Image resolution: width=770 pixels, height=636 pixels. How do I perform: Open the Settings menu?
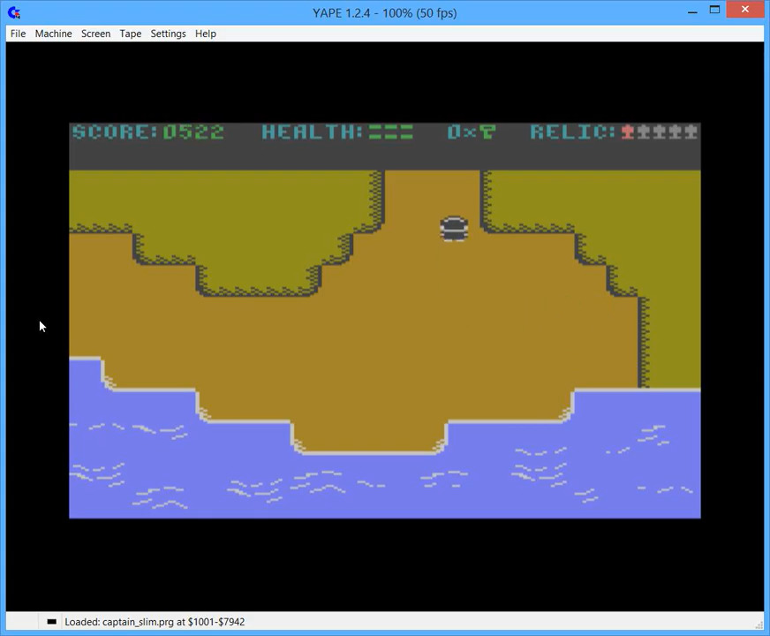[x=168, y=34]
